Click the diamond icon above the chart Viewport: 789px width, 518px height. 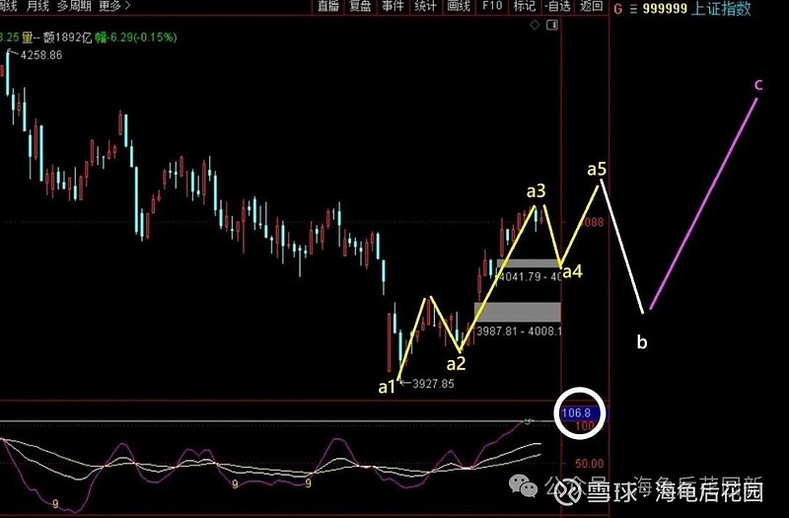pyautogui.click(x=535, y=25)
